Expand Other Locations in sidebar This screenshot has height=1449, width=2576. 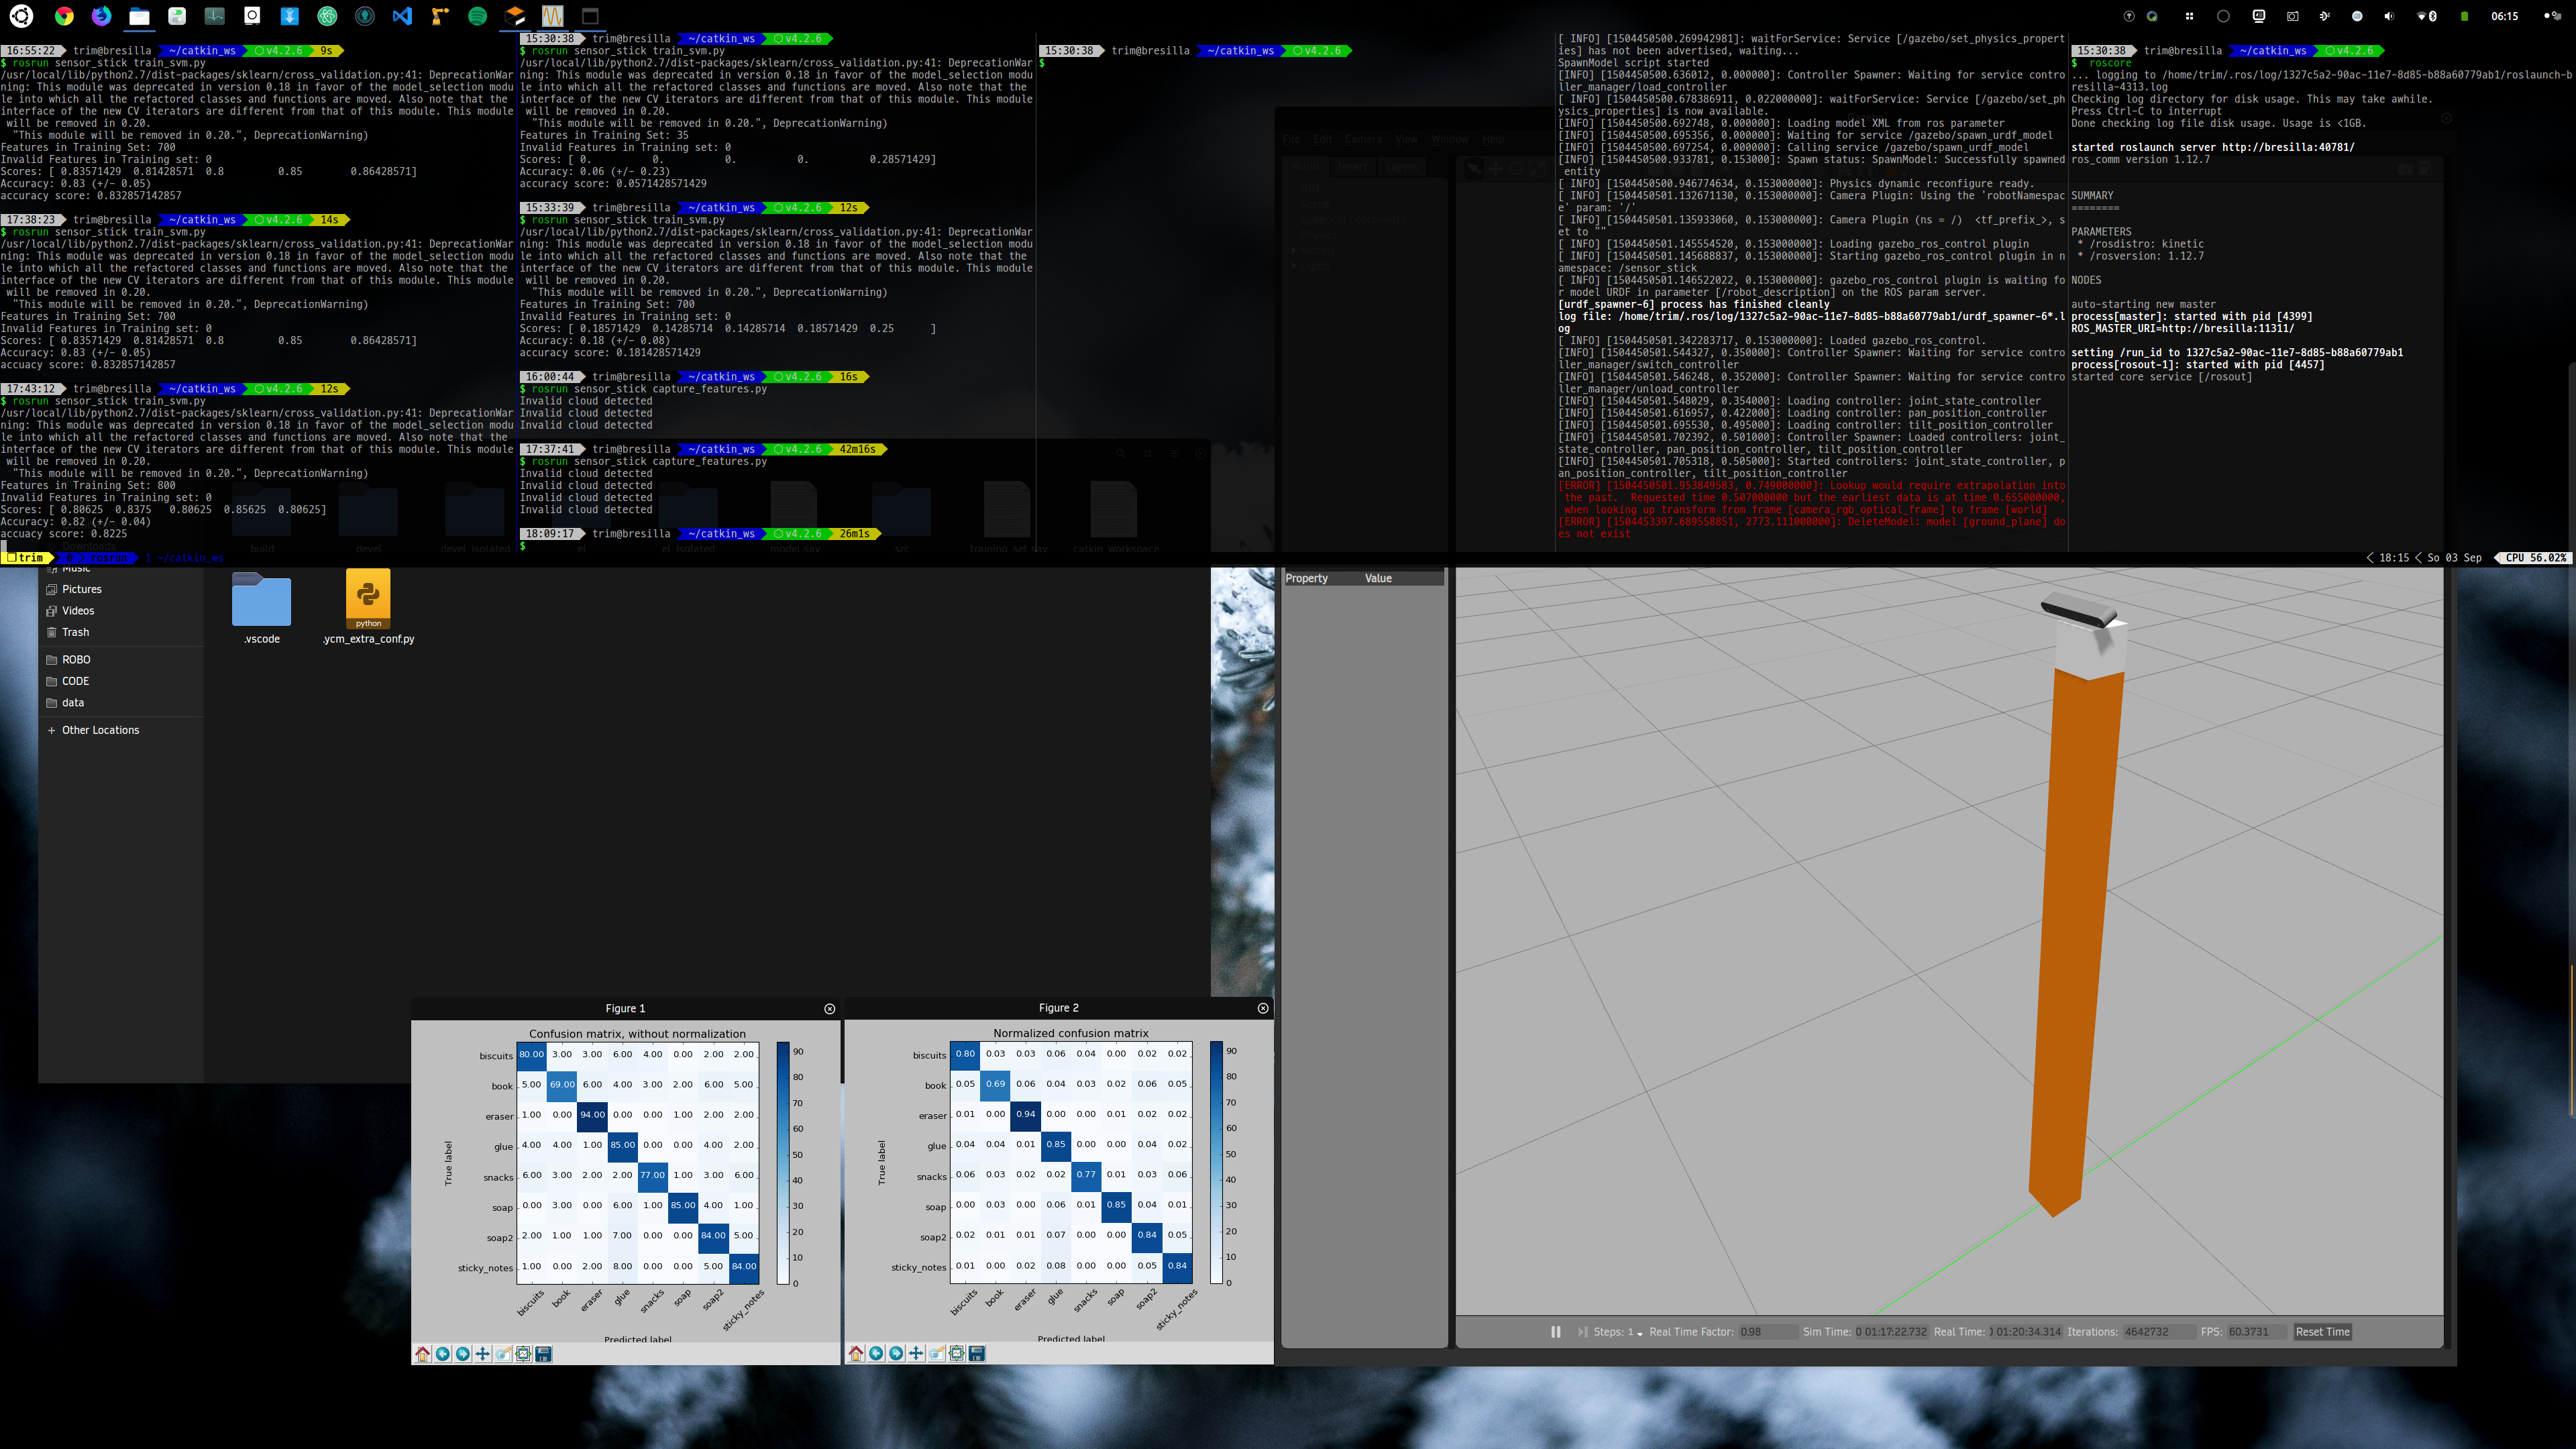[x=100, y=730]
